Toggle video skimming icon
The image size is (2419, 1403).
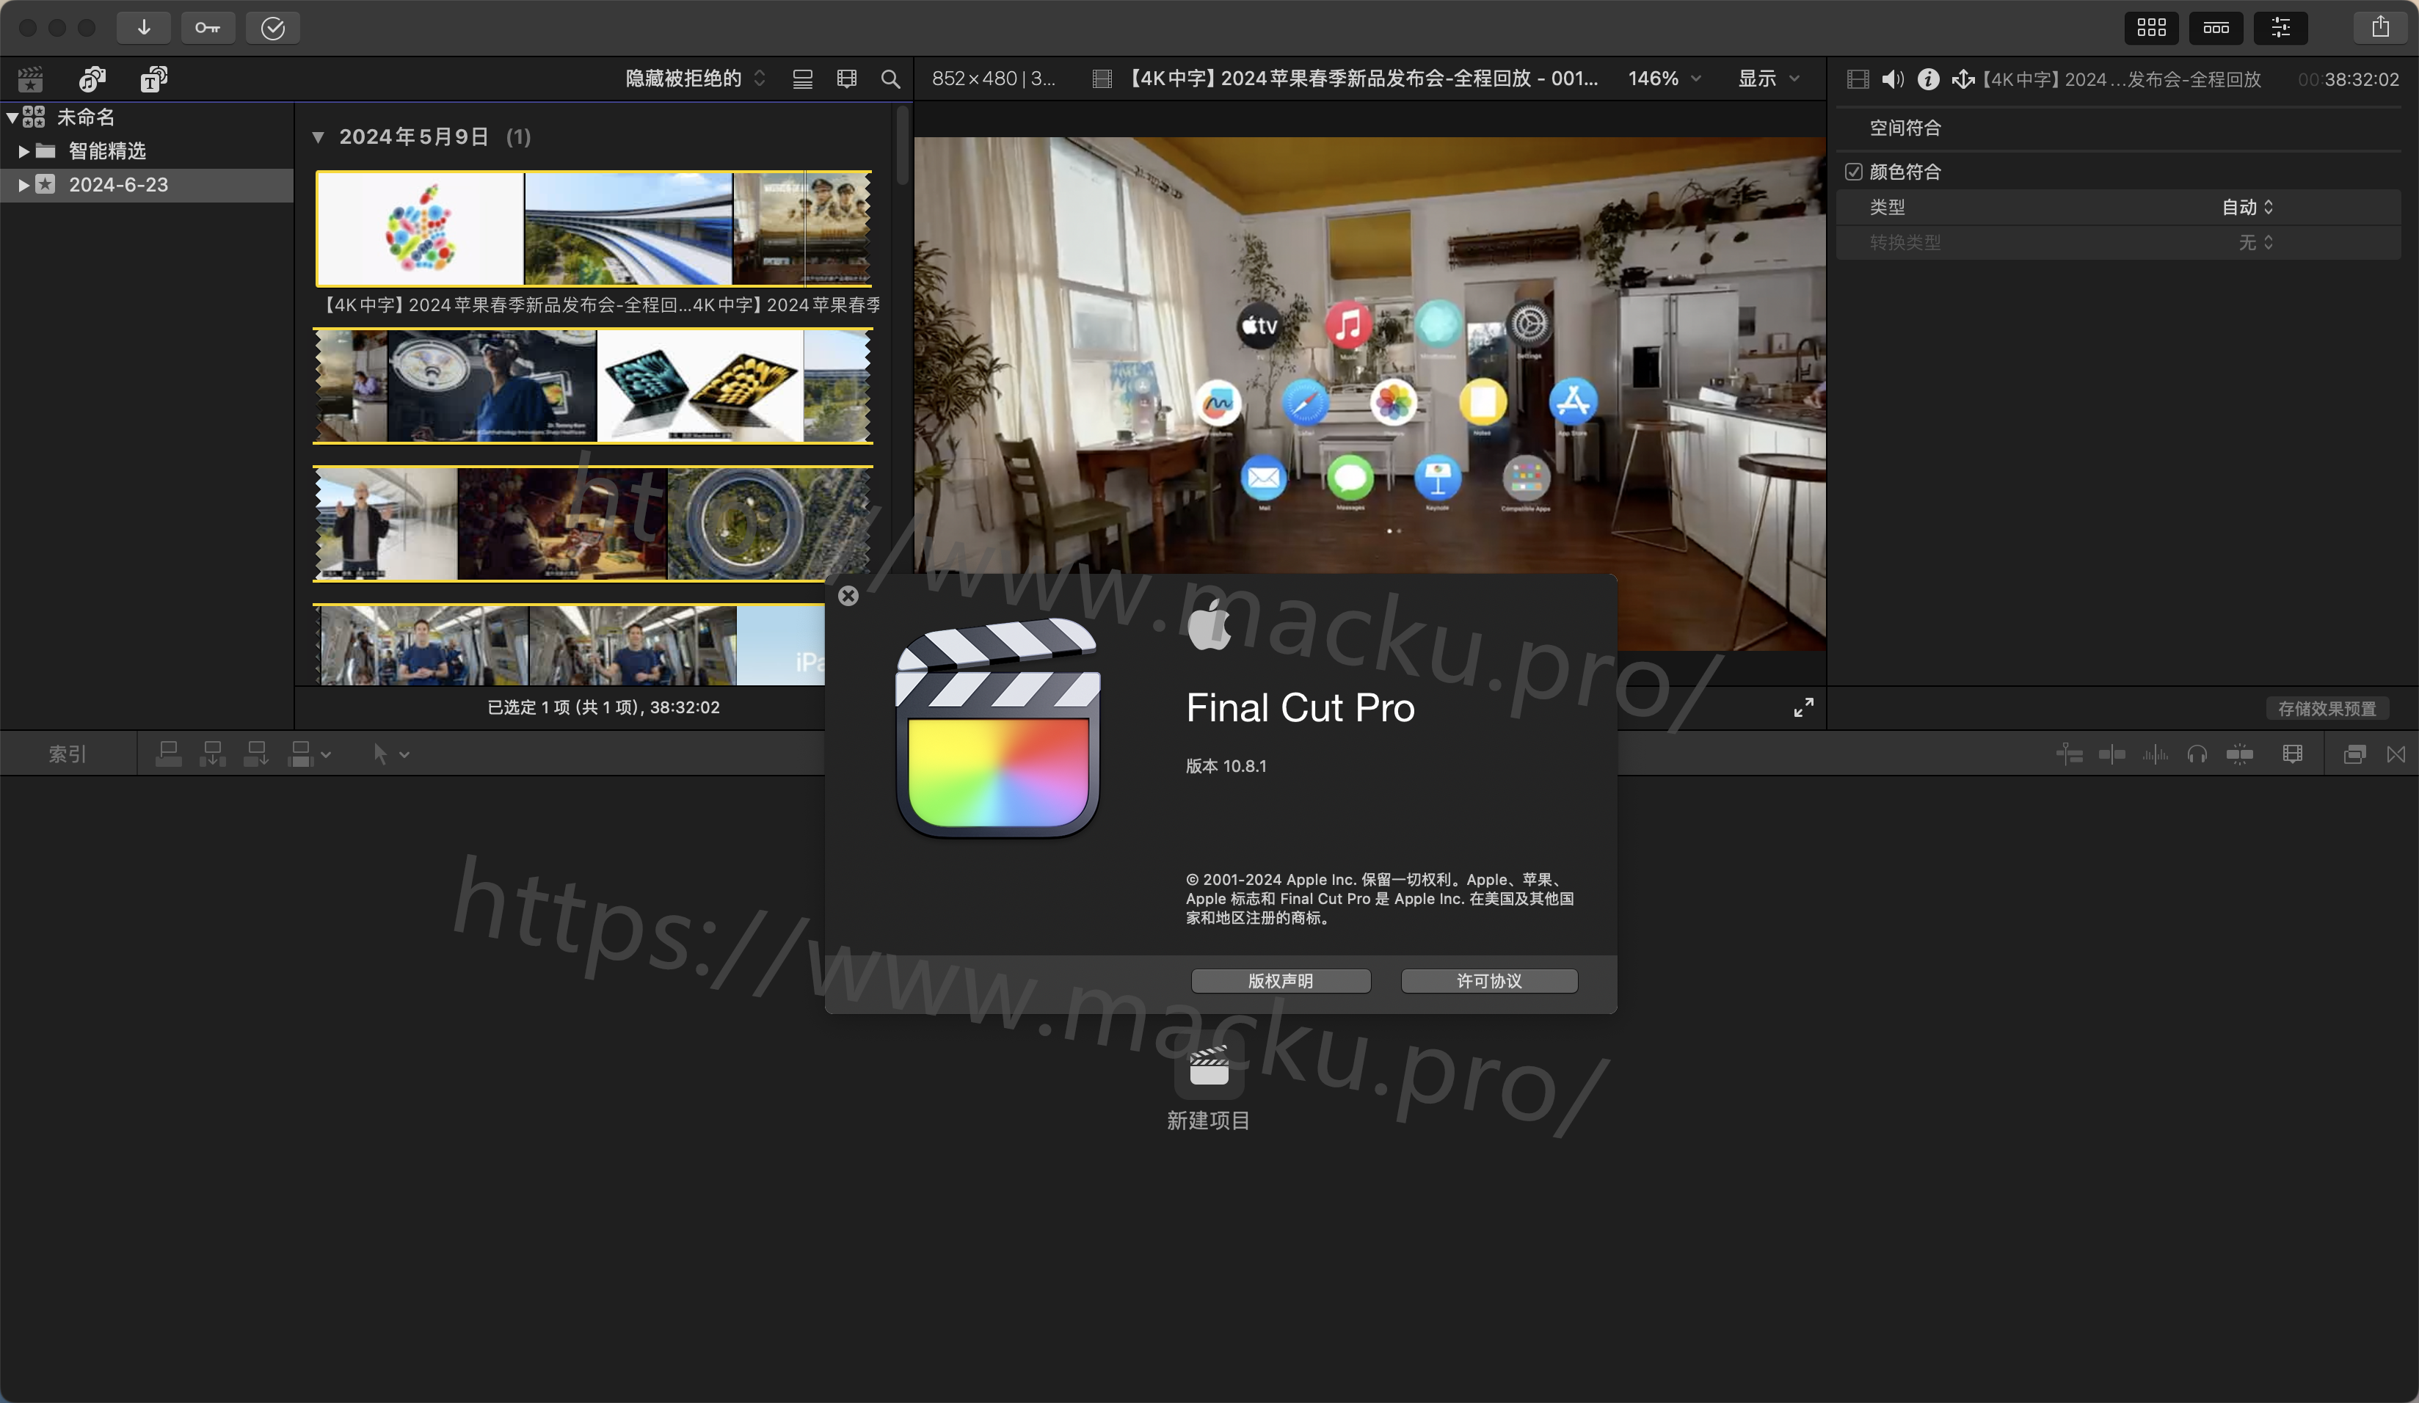[2111, 755]
